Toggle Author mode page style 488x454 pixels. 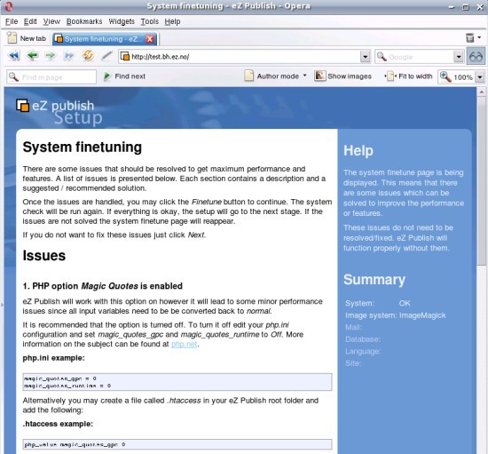[275, 76]
